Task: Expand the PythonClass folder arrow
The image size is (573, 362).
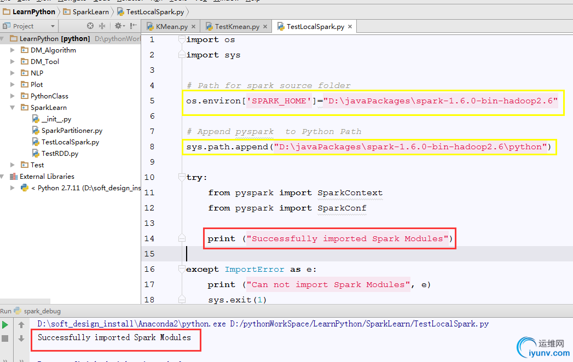Action: 13,96
